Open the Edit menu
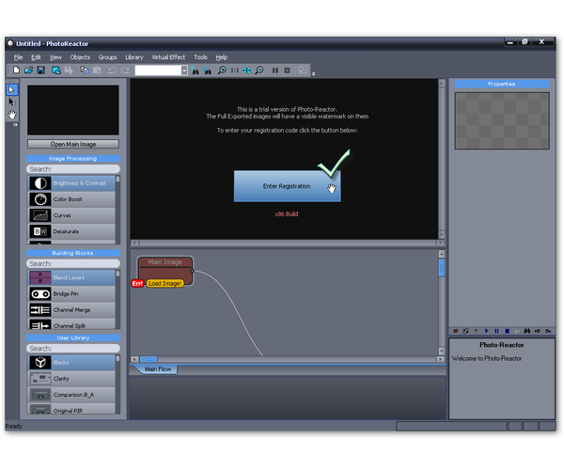The height and width of the screenshot is (470, 564). point(36,57)
